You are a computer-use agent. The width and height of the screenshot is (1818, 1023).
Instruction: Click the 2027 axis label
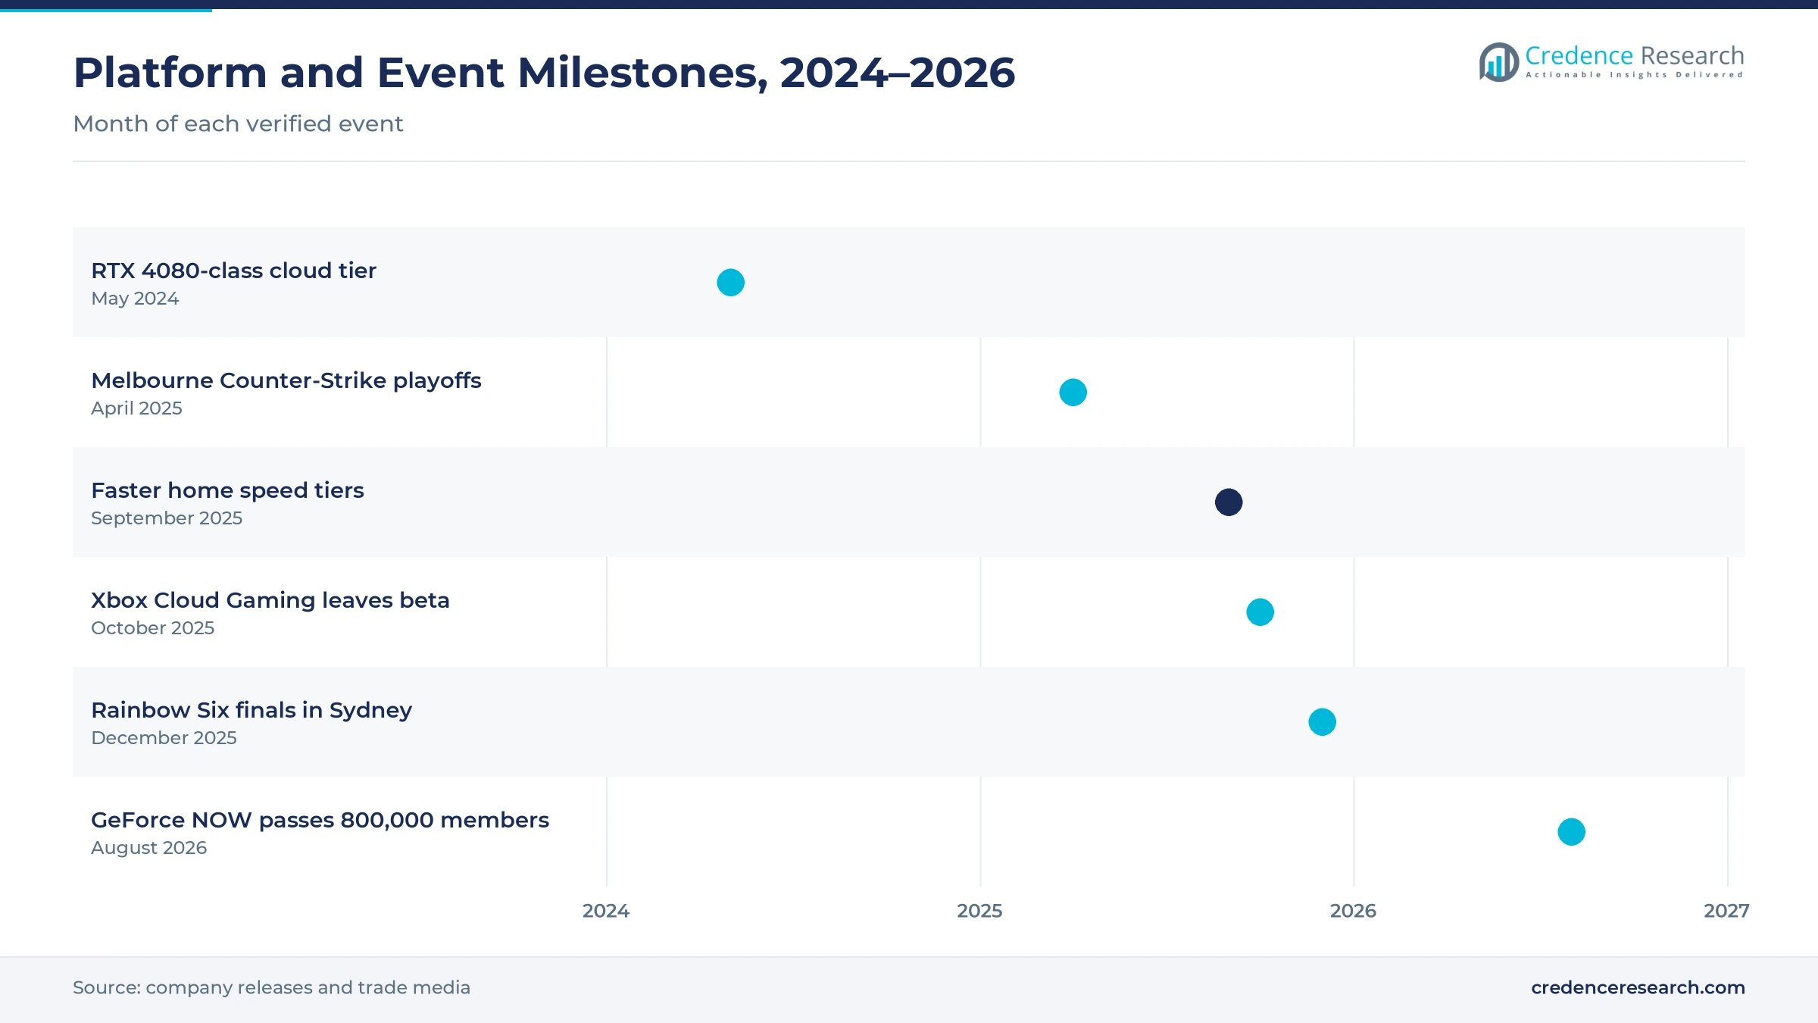[x=1726, y=911]
